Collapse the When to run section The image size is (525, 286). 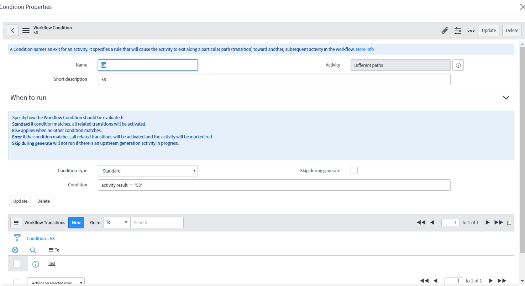coord(506,98)
